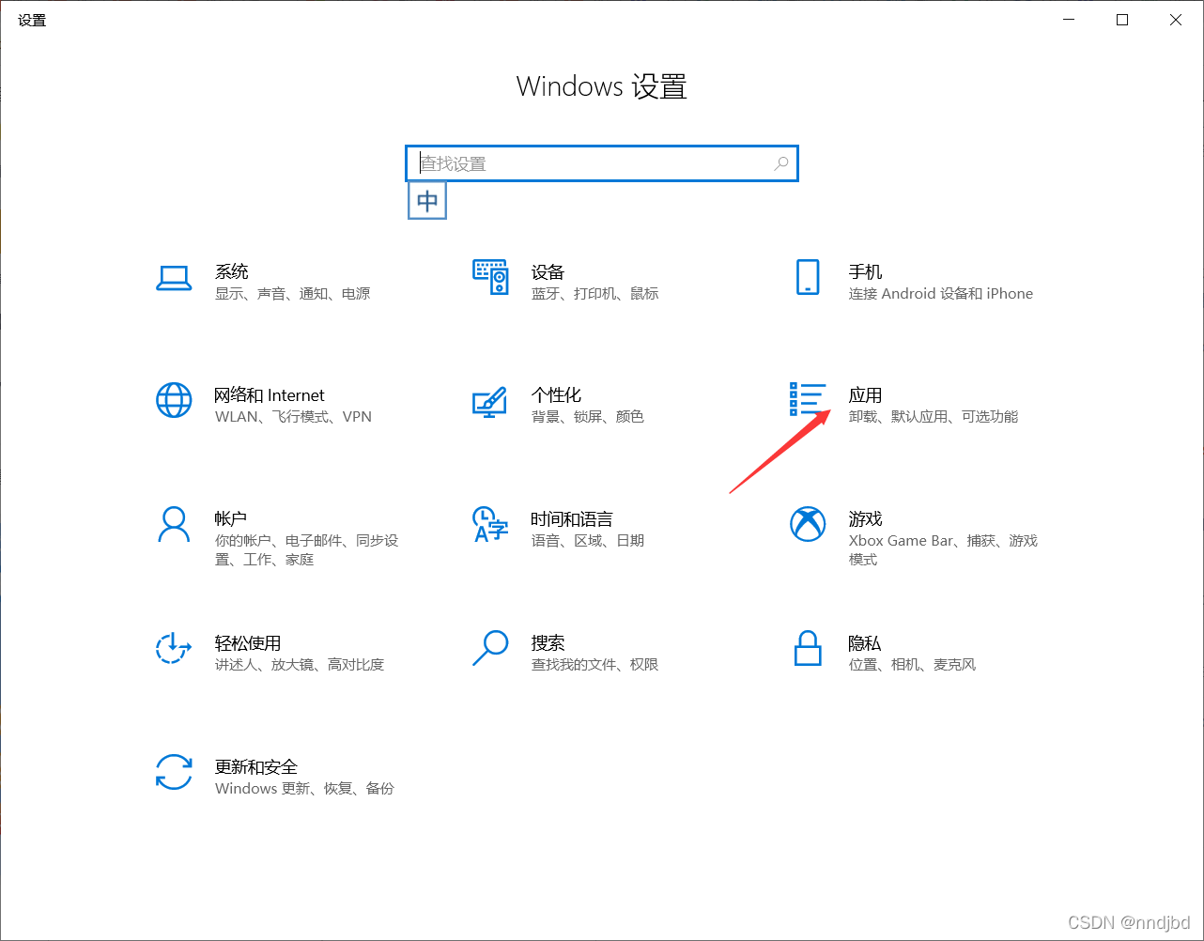Click text 语音、区域、日期
The height and width of the screenshot is (941, 1204).
588,541
